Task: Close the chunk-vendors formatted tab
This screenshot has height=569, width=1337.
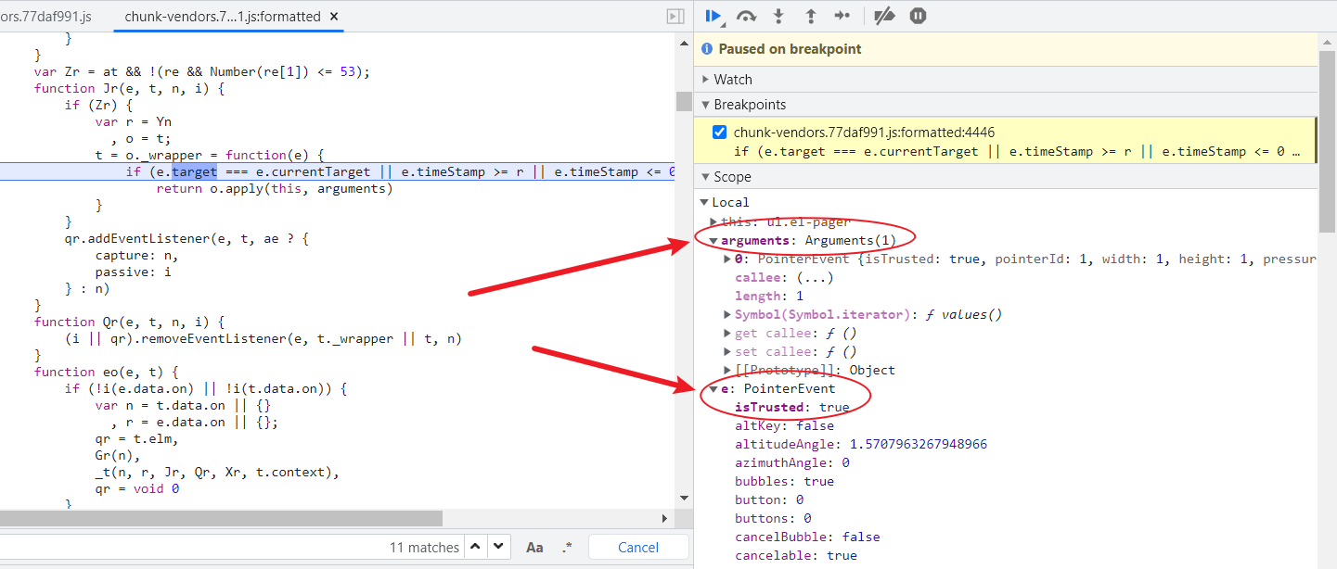Action: point(334,17)
